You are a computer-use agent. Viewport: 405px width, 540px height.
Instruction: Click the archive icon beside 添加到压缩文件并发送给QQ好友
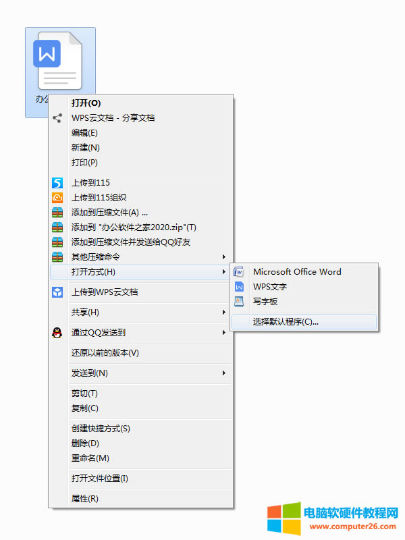point(57,242)
